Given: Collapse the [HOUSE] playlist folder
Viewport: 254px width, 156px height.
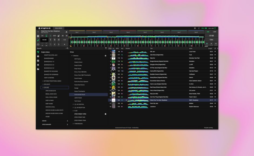Looking at the screenshot, I should point(43,87).
